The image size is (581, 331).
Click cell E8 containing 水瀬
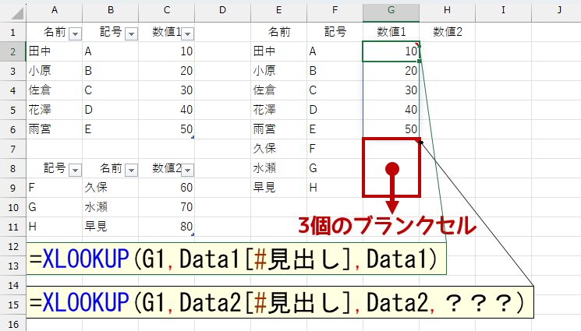tap(278, 168)
